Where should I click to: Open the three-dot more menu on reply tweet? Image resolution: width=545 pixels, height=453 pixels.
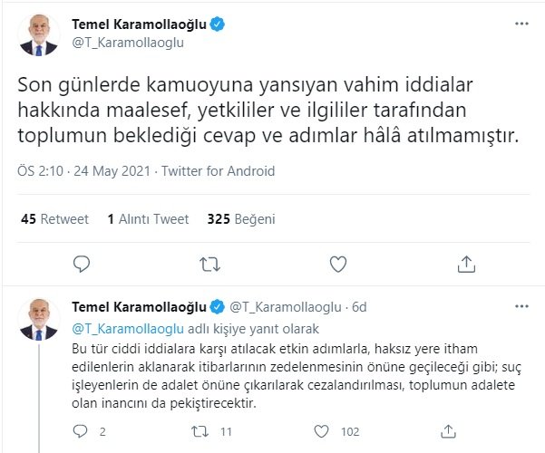click(520, 307)
